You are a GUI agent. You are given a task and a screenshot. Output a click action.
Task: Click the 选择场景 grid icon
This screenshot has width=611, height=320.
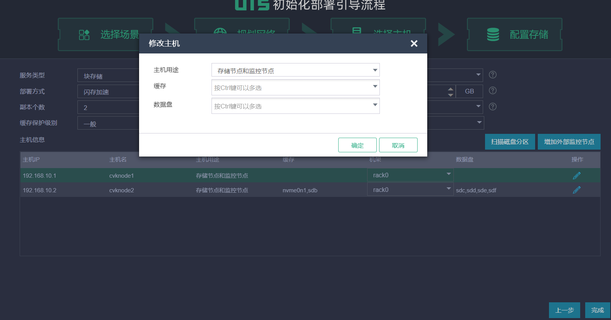coord(84,35)
